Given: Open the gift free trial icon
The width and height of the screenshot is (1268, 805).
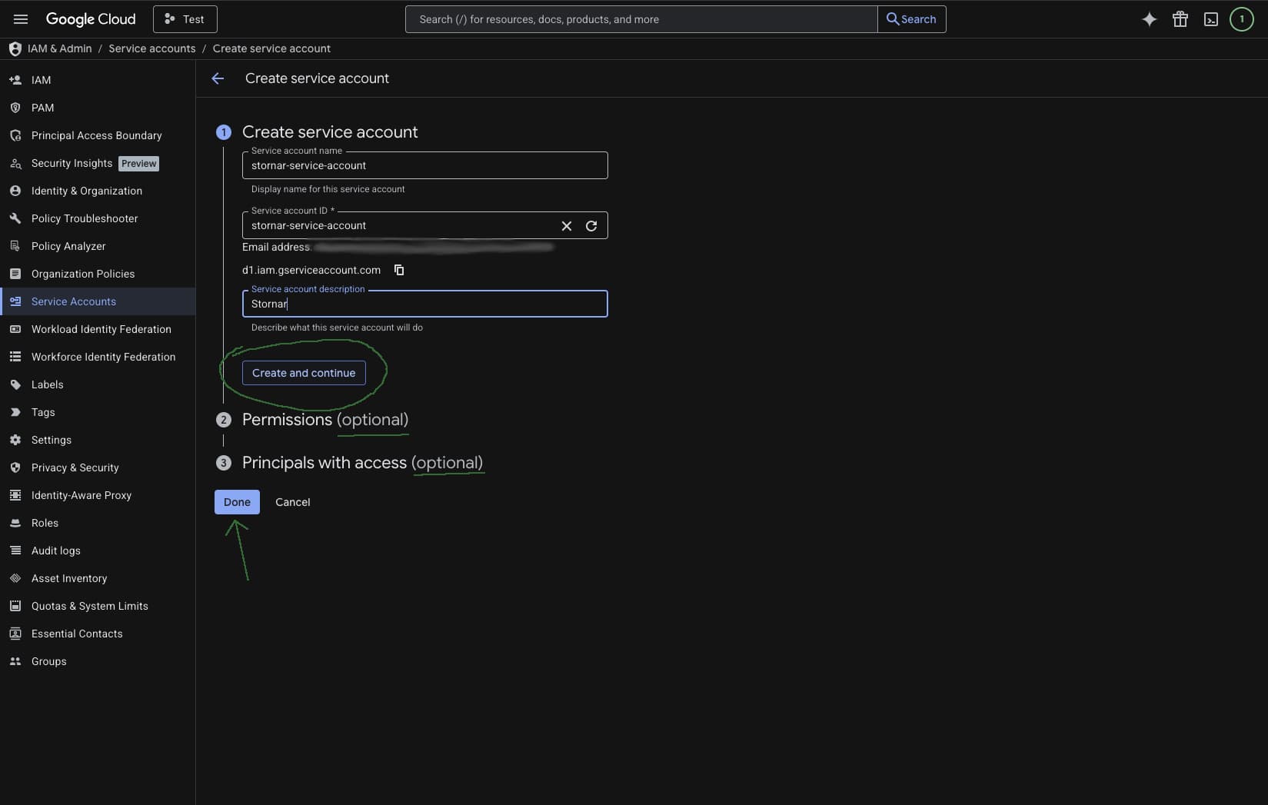Looking at the screenshot, I should point(1180,19).
